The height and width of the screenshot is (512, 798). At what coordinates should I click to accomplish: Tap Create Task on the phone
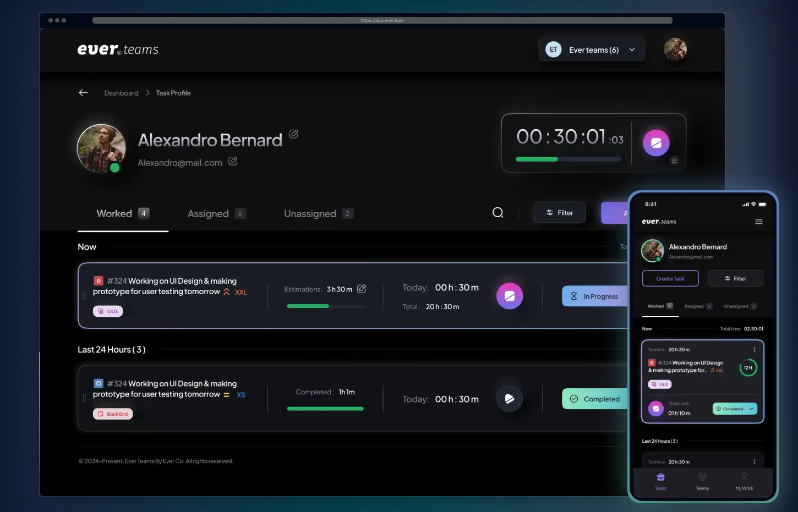click(x=670, y=278)
